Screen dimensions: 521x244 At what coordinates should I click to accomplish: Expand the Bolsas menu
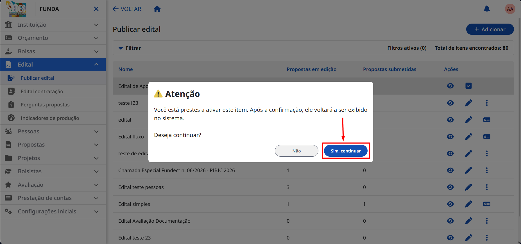tap(53, 51)
